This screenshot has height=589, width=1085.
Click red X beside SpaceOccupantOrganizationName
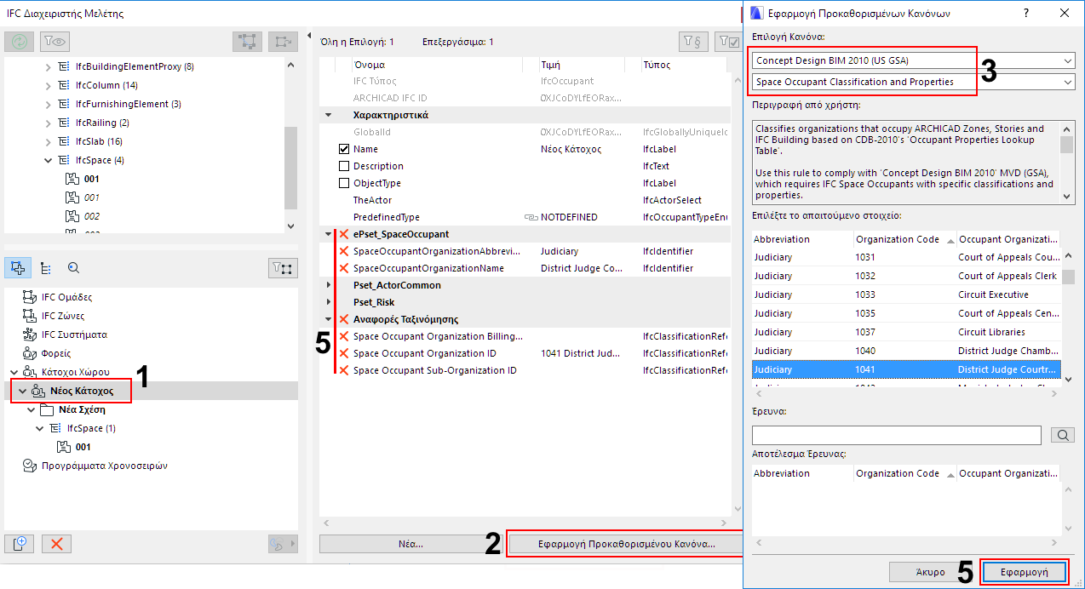(x=344, y=268)
